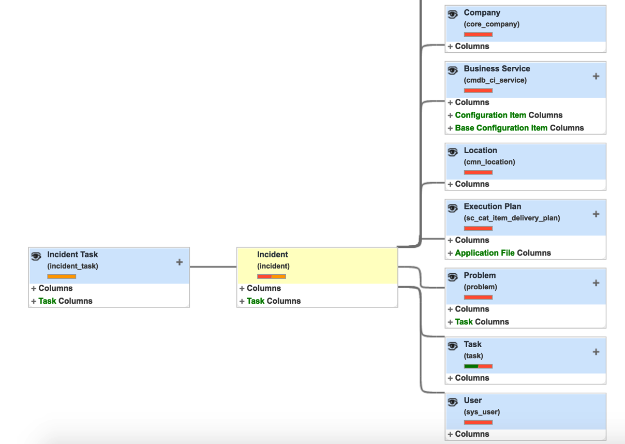Click the (core_company) table name

[492, 24]
